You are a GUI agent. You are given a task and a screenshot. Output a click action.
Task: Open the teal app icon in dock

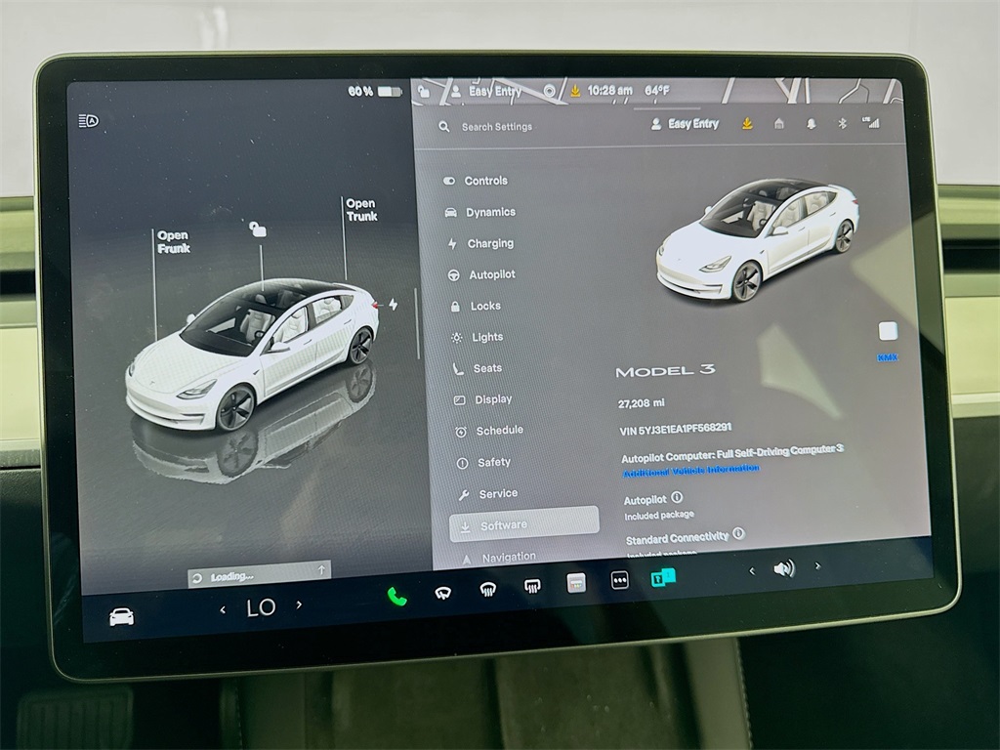click(663, 577)
